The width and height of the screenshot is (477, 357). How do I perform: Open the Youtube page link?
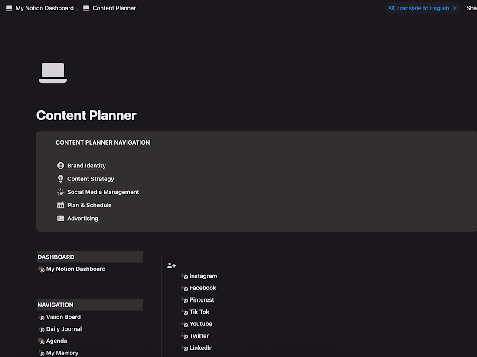point(201,324)
